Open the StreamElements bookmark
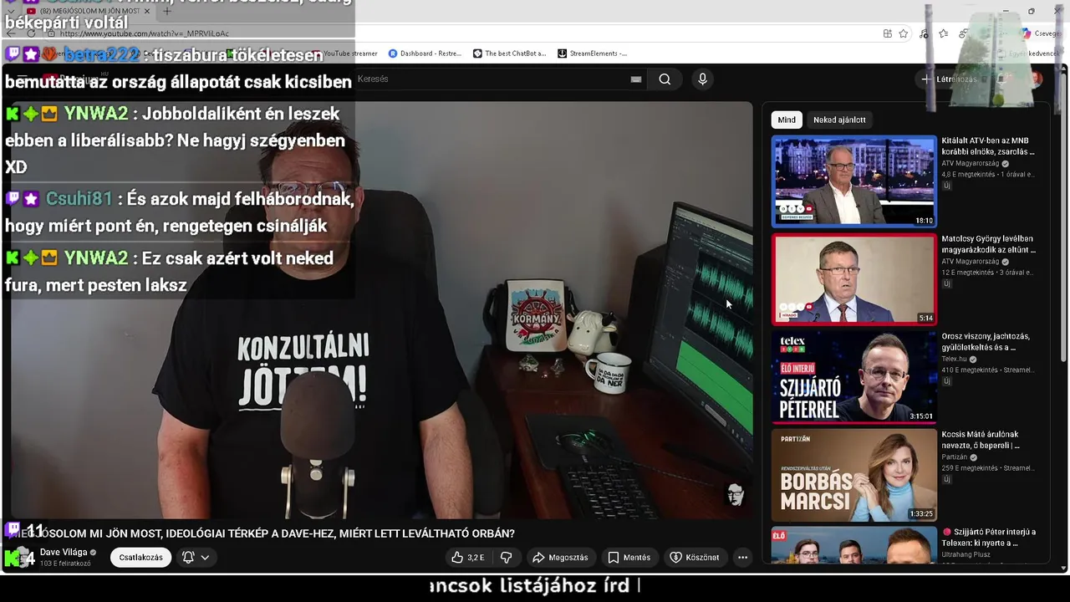The image size is (1070, 602). click(x=593, y=54)
